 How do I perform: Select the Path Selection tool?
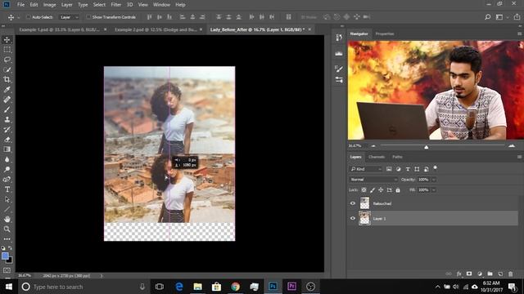pos(7,199)
